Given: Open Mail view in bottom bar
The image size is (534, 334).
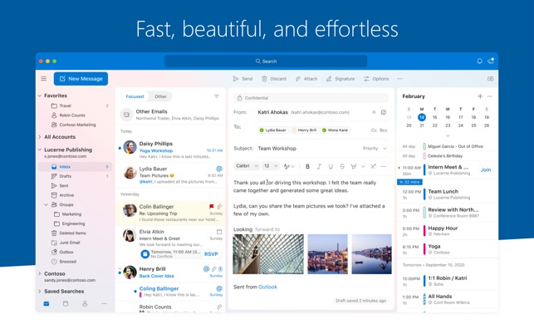Looking at the screenshot, I should (47, 303).
